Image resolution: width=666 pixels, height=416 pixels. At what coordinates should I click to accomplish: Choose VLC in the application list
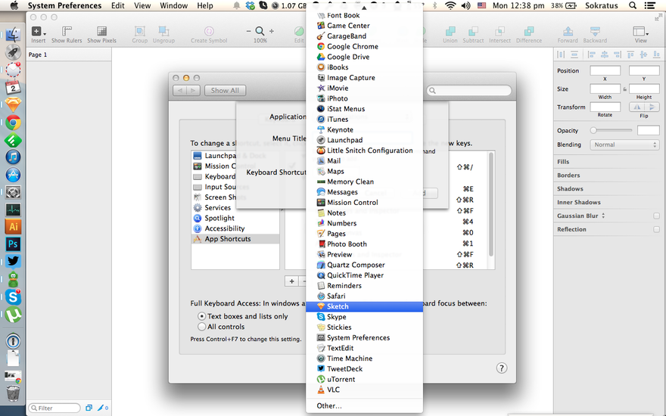point(365,390)
